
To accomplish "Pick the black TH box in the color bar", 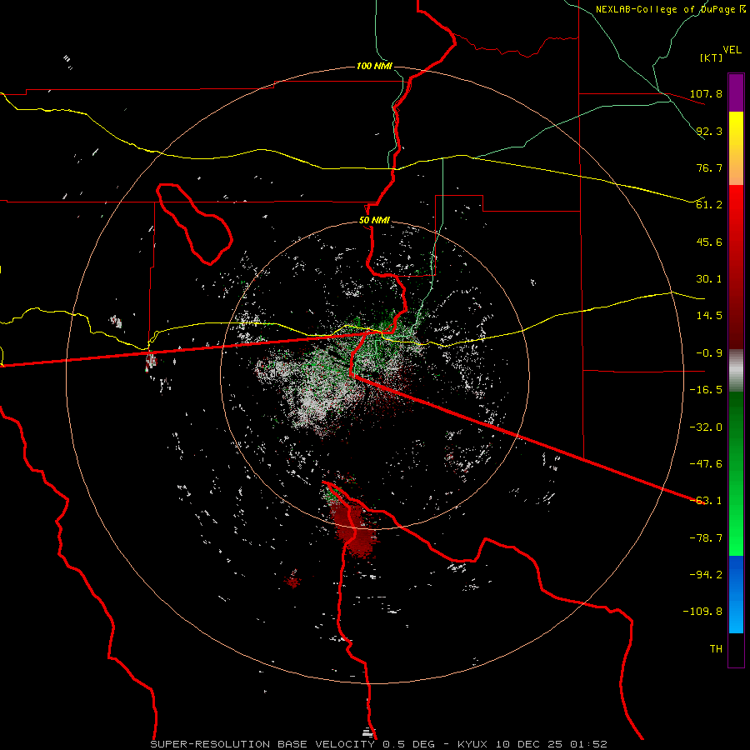I will pyautogui.click(x=736, y=650).
